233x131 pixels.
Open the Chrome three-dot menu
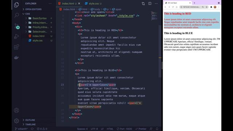[x=219, y=7]
